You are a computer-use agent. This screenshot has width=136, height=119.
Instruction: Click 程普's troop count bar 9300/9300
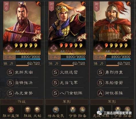click(x=118, y=57)
